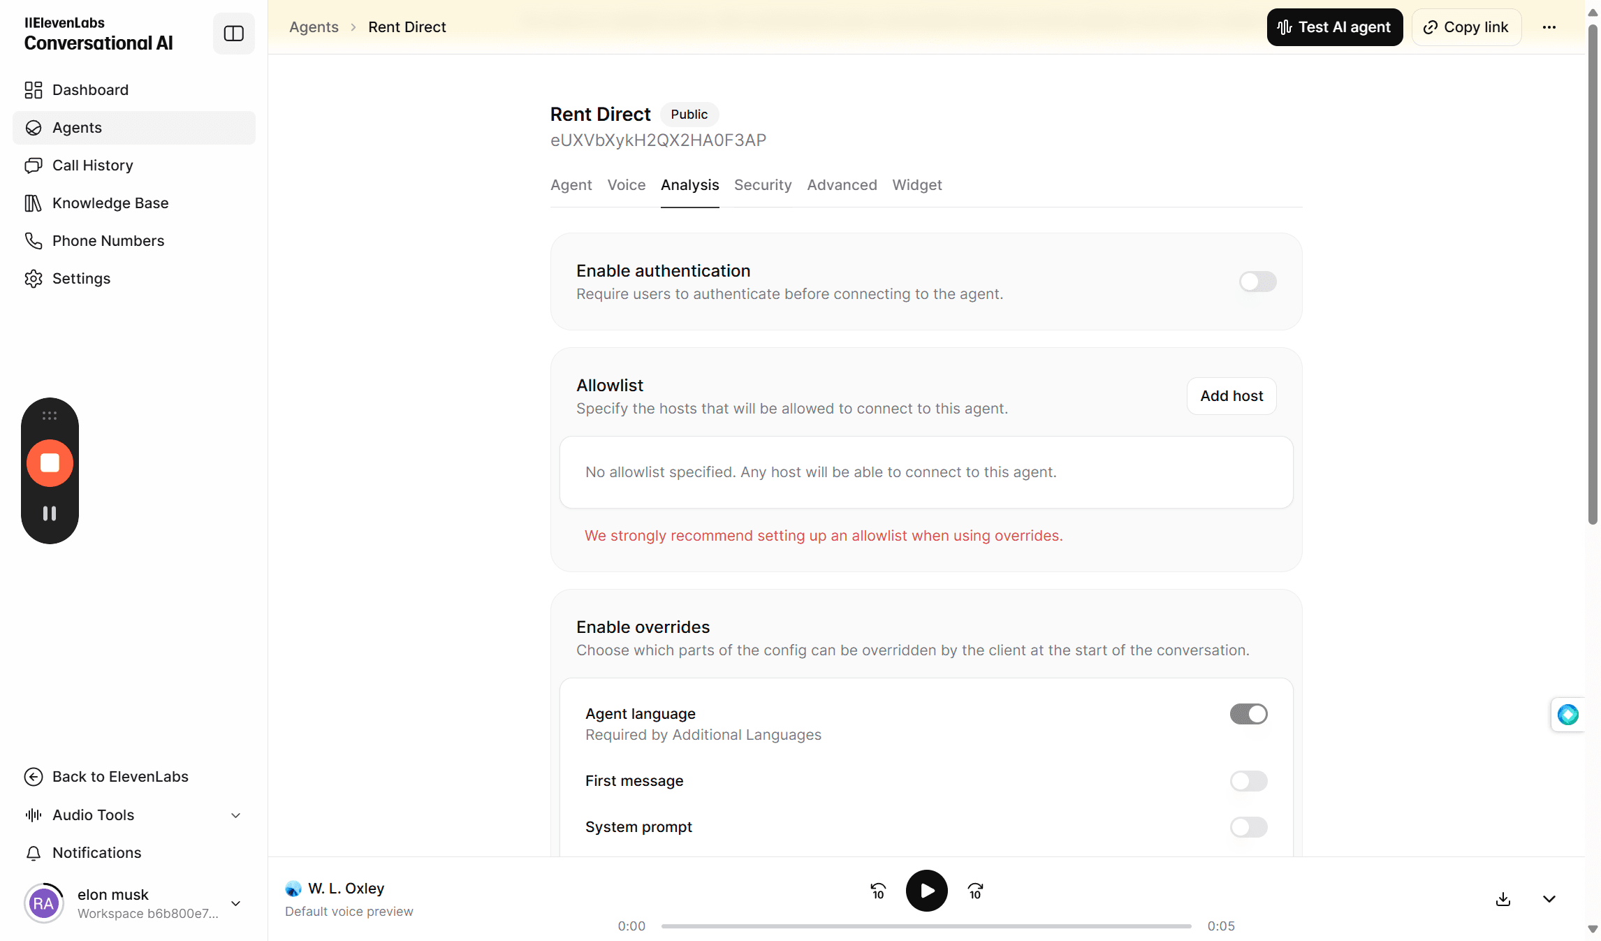Click the Back to ElevenLabs arrow icon

(34, 777)
